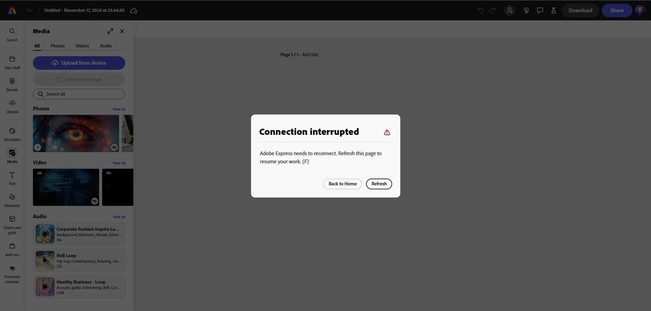The width and height of the screenshot is (651, 311).
Task: Click Upload from device button
Action: tap(79, 63)
